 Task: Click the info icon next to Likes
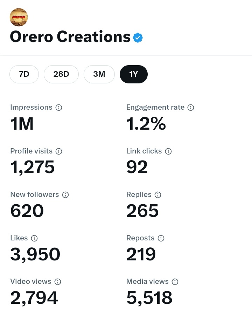click(x=34, y=238)
